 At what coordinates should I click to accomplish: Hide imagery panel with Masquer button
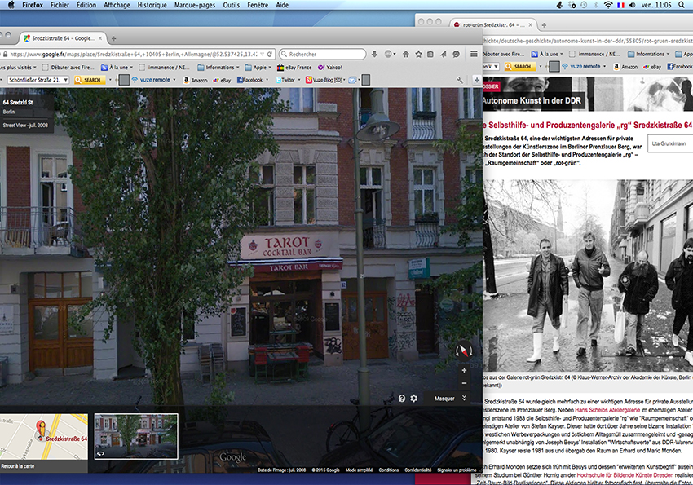450,399
